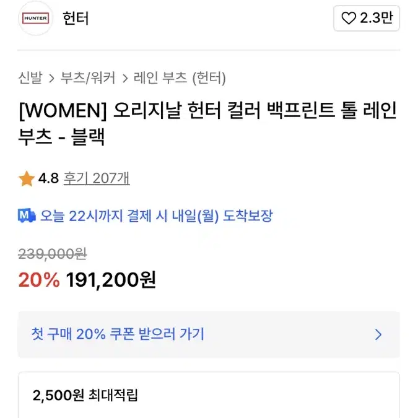Click the 191,200원 sale price
The image size is (418, 418).
point(111,280)
